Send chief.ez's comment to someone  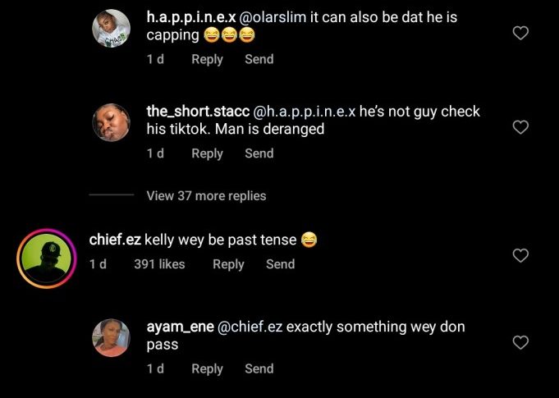280,264
